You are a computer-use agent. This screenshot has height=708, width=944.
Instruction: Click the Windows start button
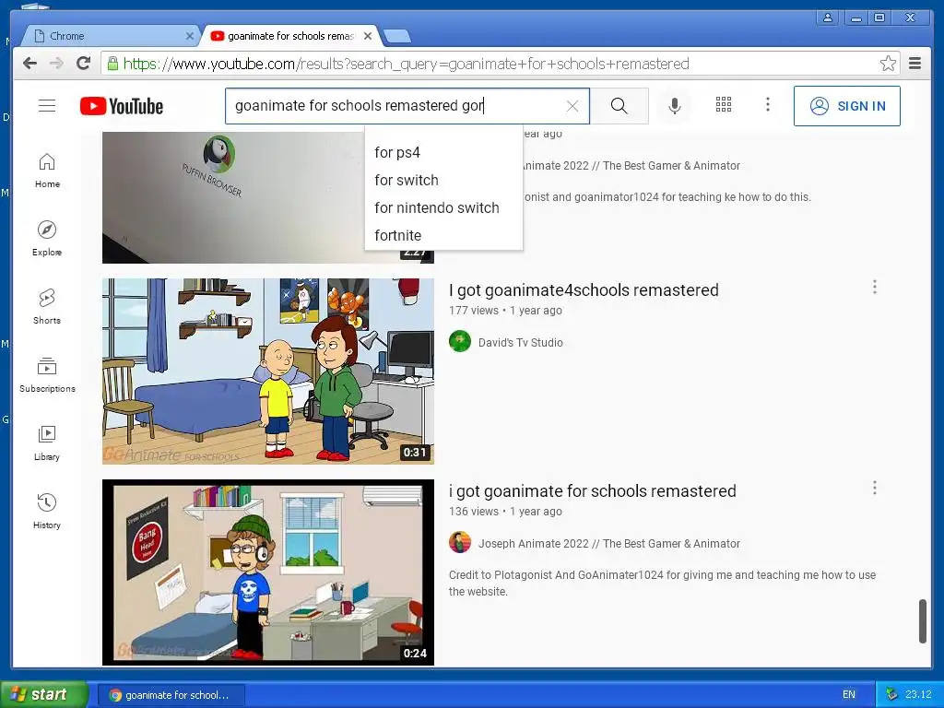tap(44, 694)
